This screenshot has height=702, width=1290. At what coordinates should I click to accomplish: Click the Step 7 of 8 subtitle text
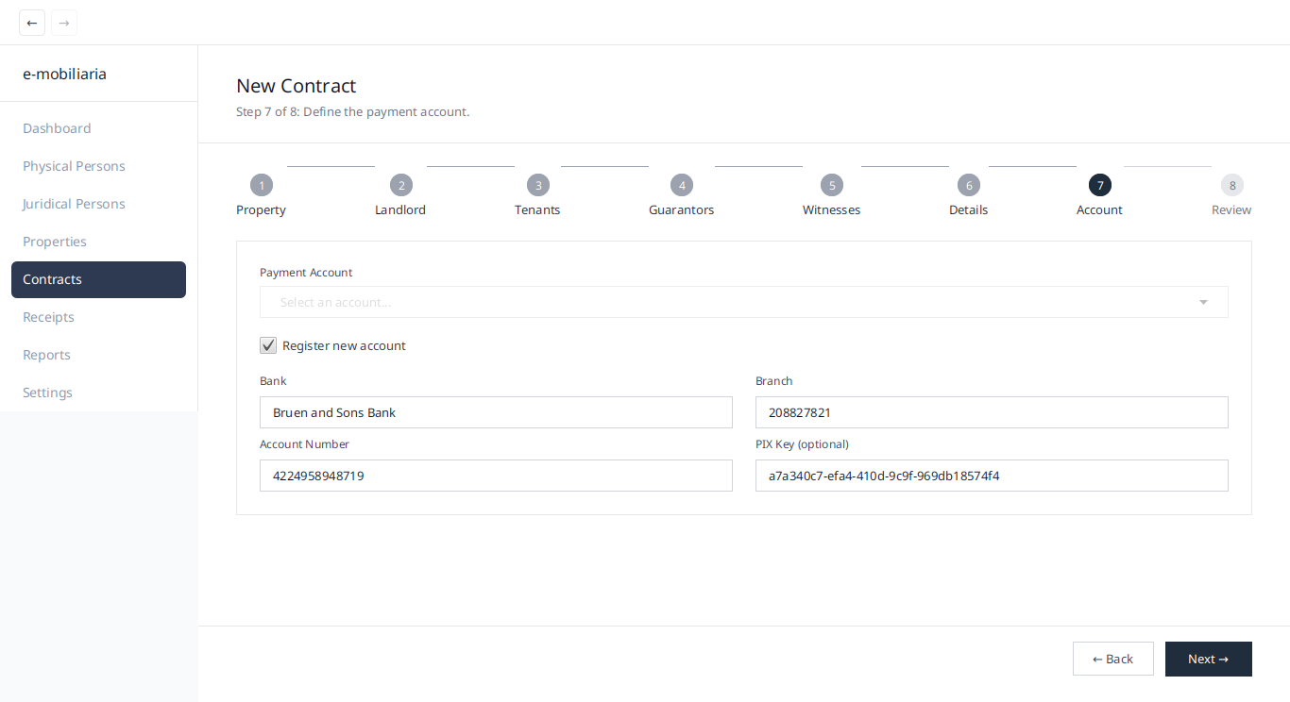pyautogui.click(x=353, y=111)
